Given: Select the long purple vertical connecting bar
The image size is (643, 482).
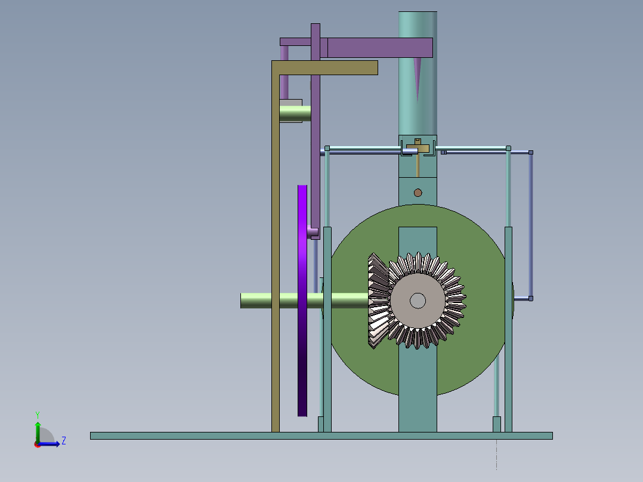Looking at the screenshot, I should (x=316, y=131).
